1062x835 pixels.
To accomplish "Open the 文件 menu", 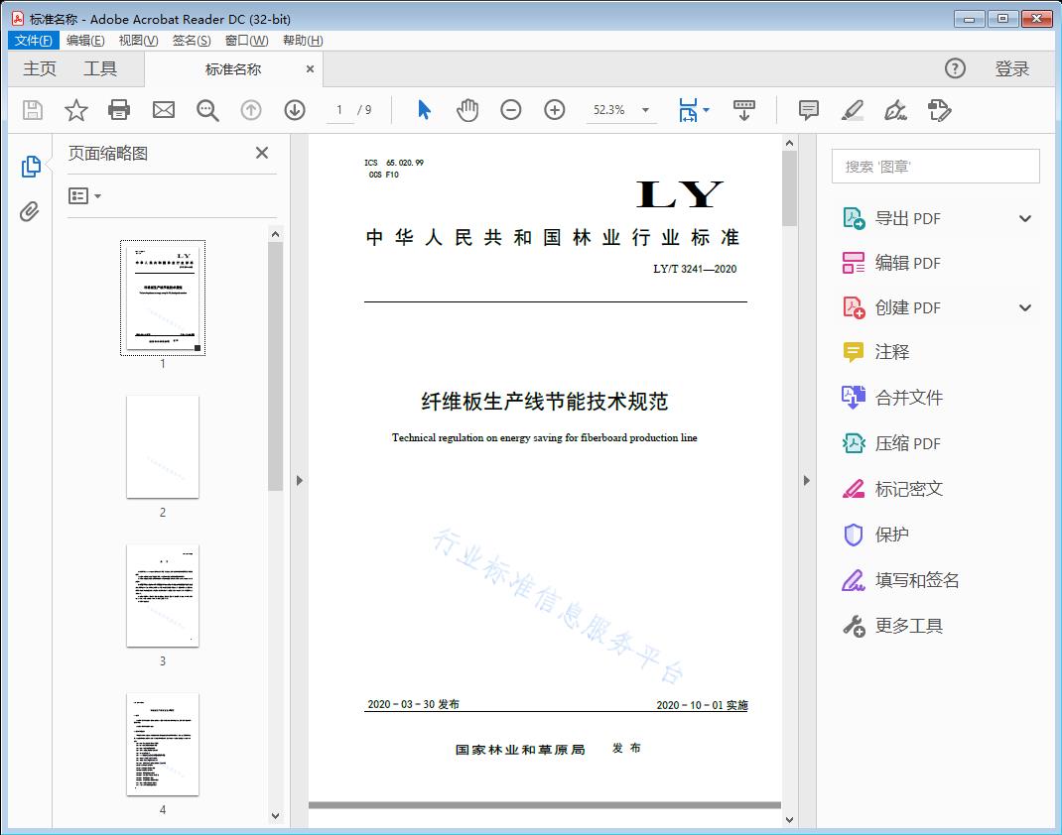I will pyautogui.click(x=34, y=41).
